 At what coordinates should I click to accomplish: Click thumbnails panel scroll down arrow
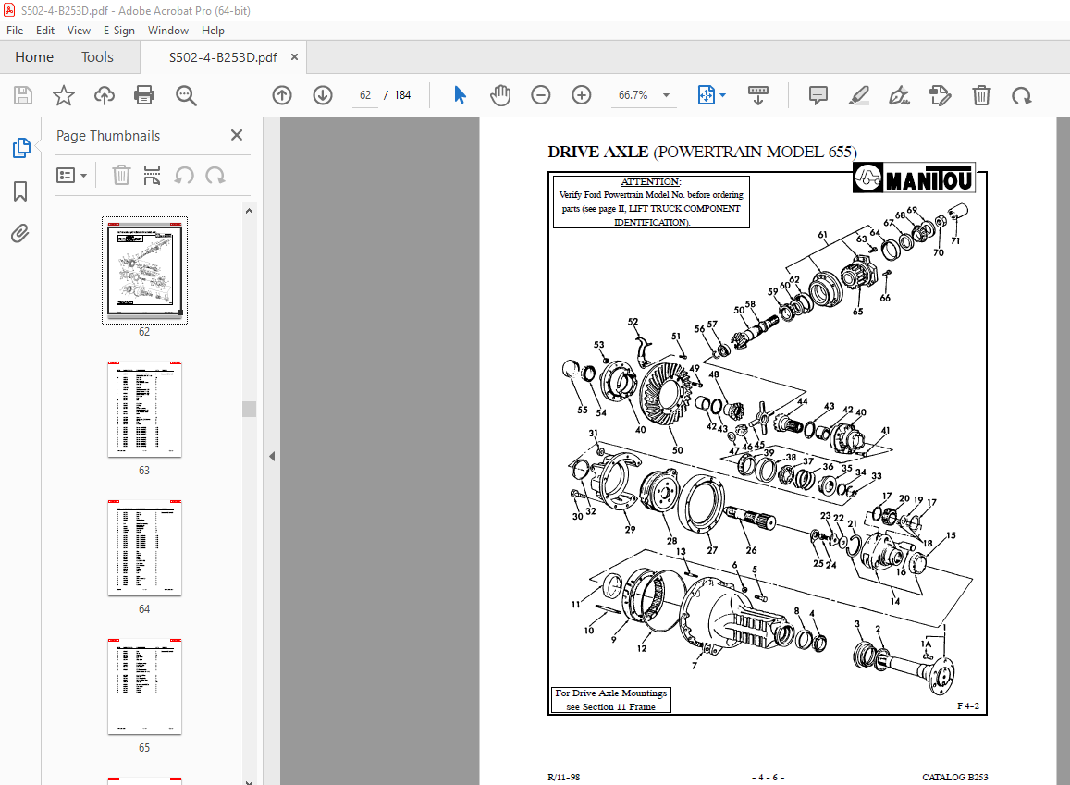coord(249,781)
